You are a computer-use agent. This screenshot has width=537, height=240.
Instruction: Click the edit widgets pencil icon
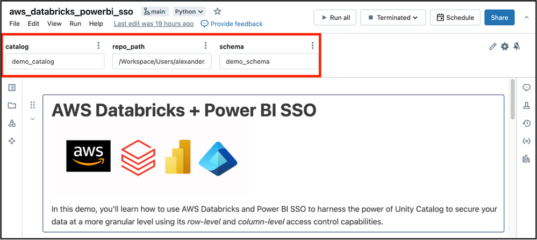[493, 47]
